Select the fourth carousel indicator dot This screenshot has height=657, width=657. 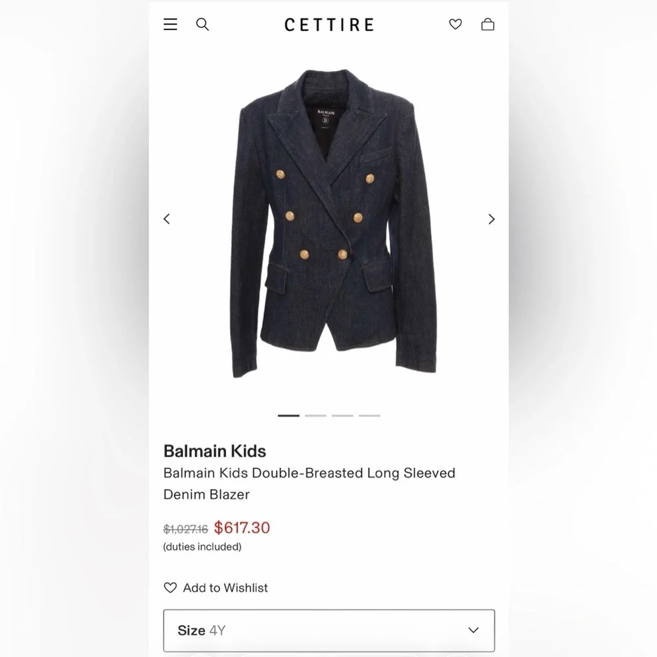(369, 415)
